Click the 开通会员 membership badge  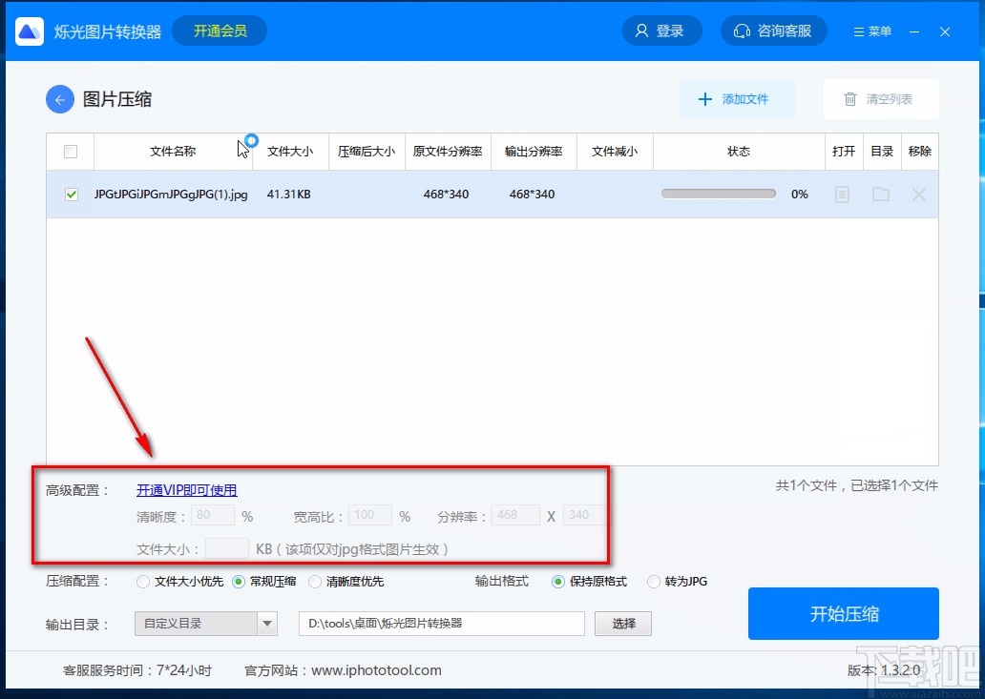(219, 30)
